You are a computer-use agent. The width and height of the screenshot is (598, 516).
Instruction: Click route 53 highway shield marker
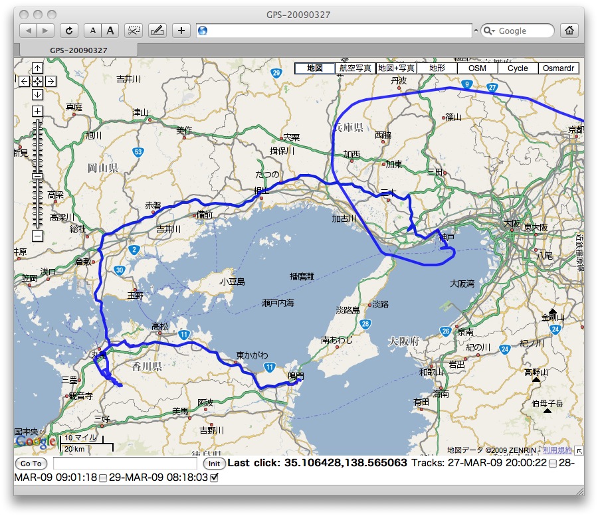pyautogui.click(x=138, y=152)
